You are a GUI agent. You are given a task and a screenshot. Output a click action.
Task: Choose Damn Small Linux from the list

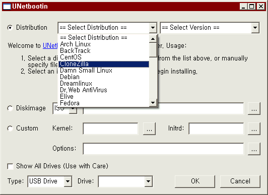tap(104, 71)
